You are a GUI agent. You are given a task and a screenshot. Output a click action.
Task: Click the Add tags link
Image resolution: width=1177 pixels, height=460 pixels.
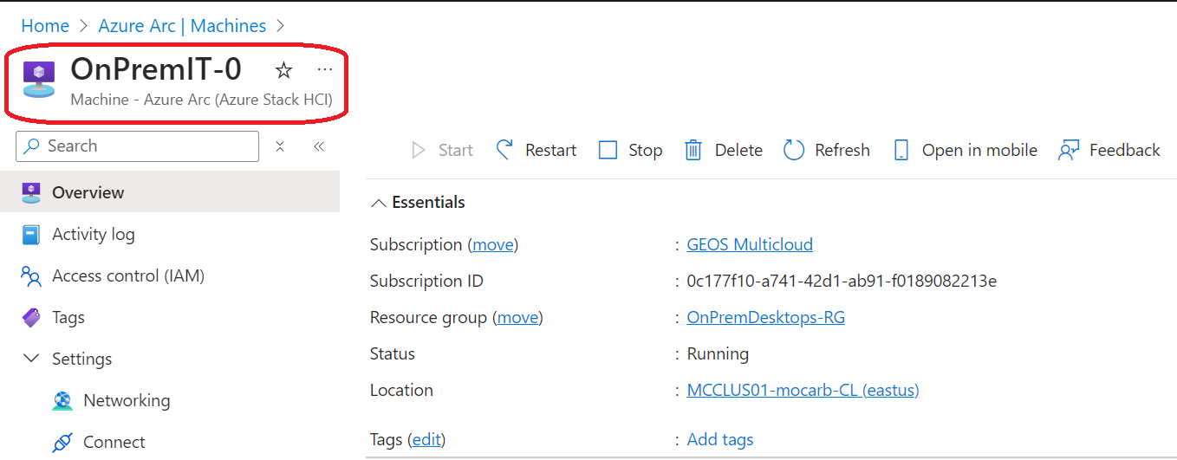(720, 440)
